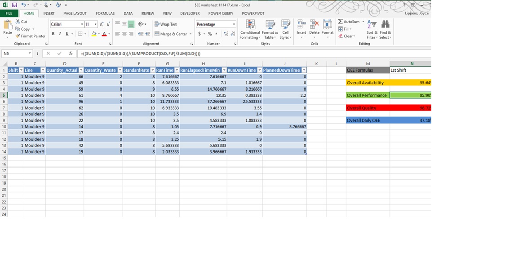Align text right in cell
Viewport: 505px width, 267px height.
click(x=131, y=34)
